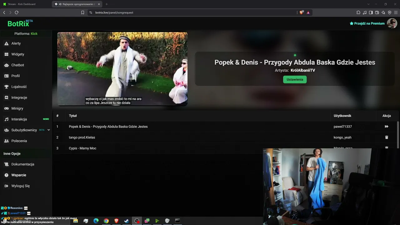Click the green Ustawienia button
The image size is (400, 225).
295,79
